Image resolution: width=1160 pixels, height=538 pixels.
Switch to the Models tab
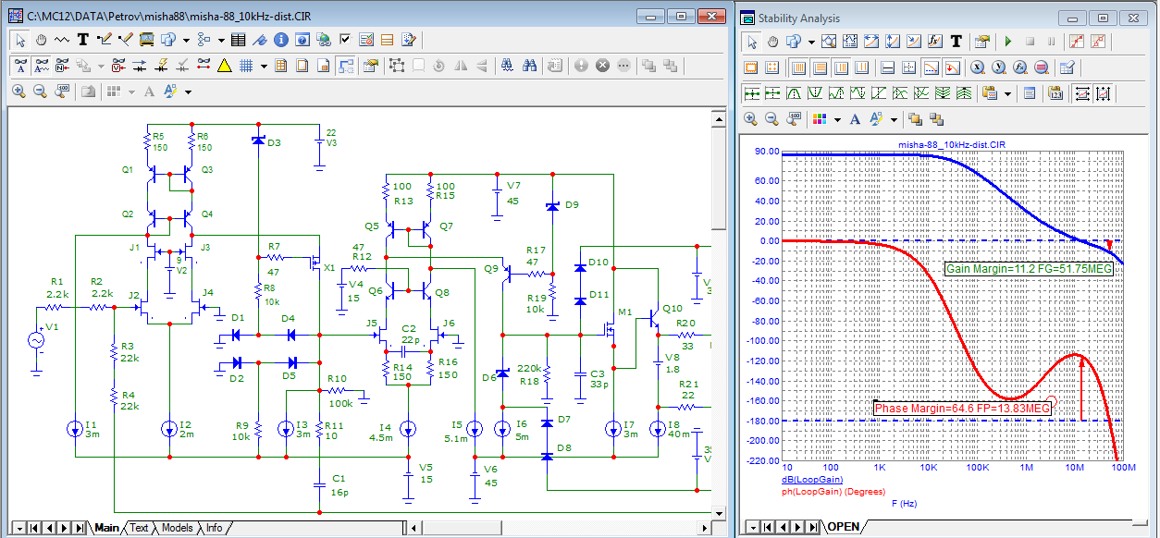177,528
